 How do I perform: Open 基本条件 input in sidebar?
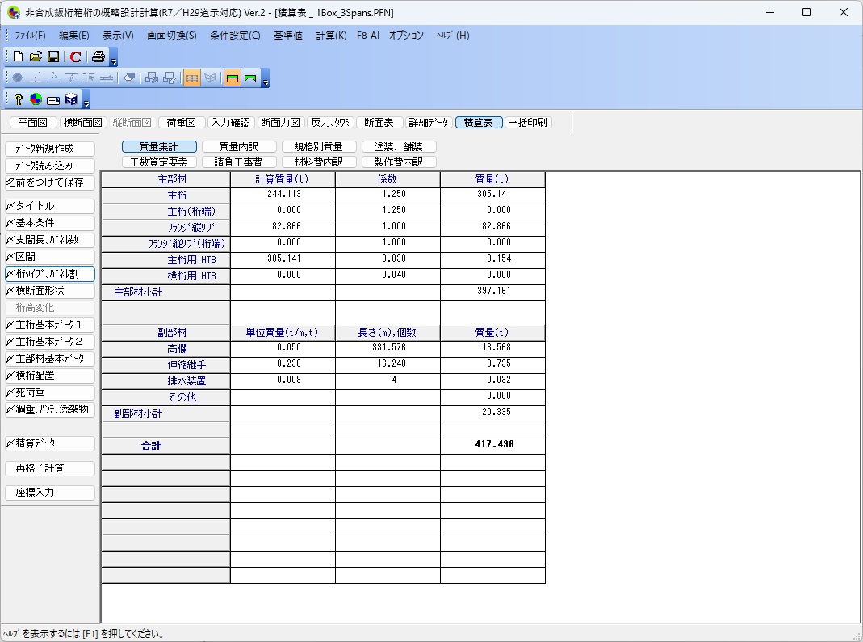[x=50, y=223]
